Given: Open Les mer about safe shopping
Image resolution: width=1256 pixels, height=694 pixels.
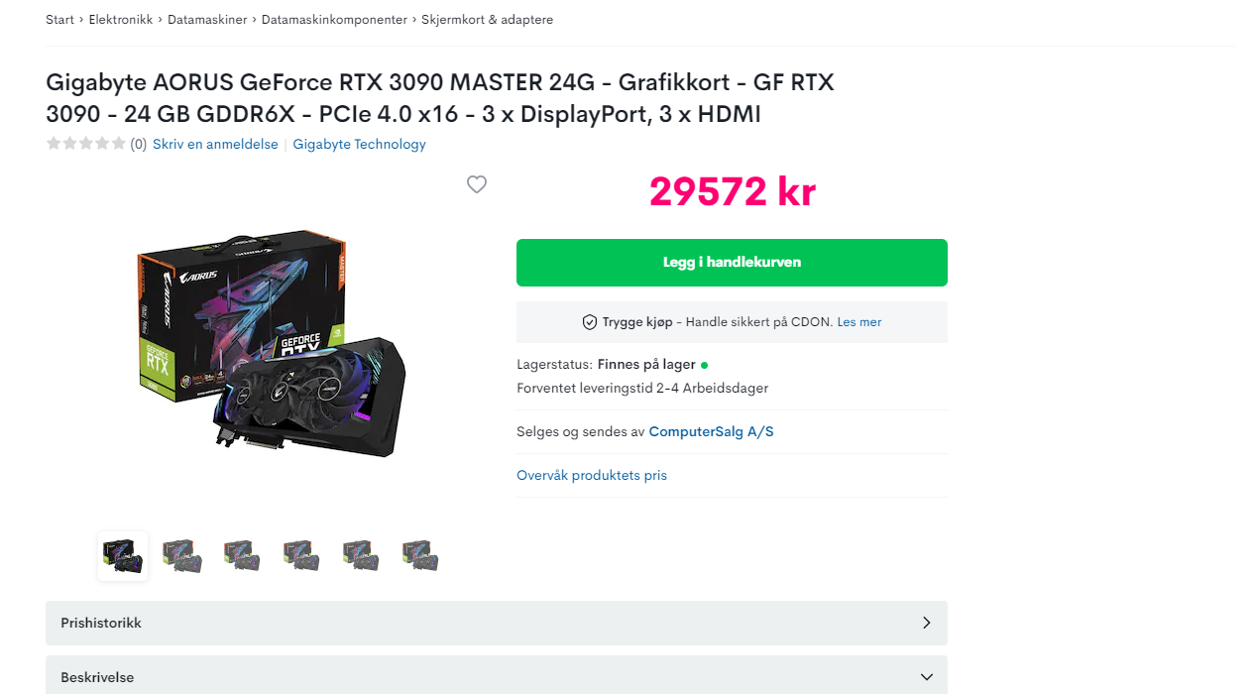Looking at the screenshot, I should click(859, 322).
